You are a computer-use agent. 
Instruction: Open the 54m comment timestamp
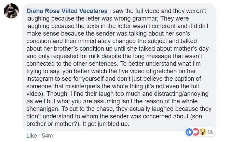click(x=47, y=135)
